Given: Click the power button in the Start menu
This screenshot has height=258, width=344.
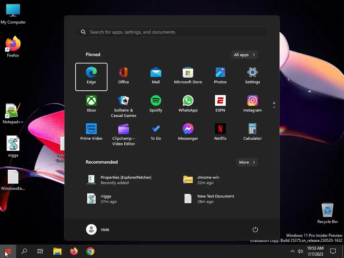Looking at the screenshot, I should (255, 229).
